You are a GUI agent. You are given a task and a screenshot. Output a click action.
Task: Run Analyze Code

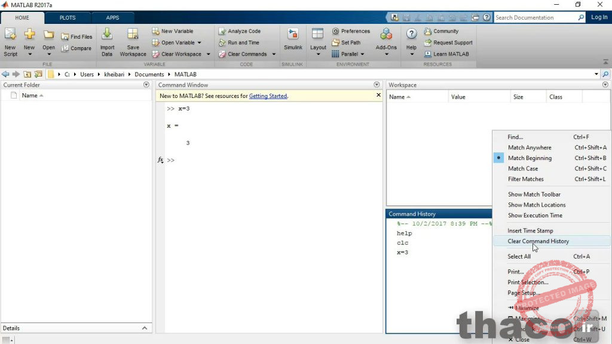coord(240,31)
